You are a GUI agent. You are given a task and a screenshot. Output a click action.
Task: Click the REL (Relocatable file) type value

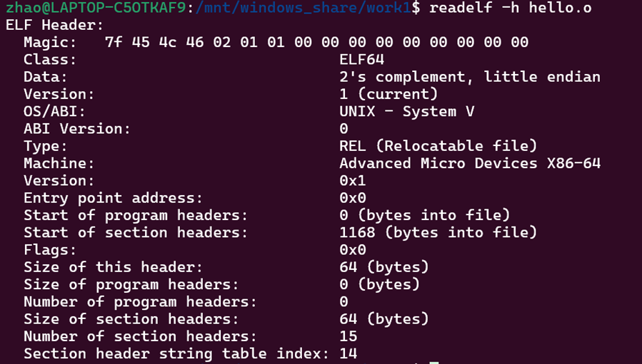coord(438,146)
